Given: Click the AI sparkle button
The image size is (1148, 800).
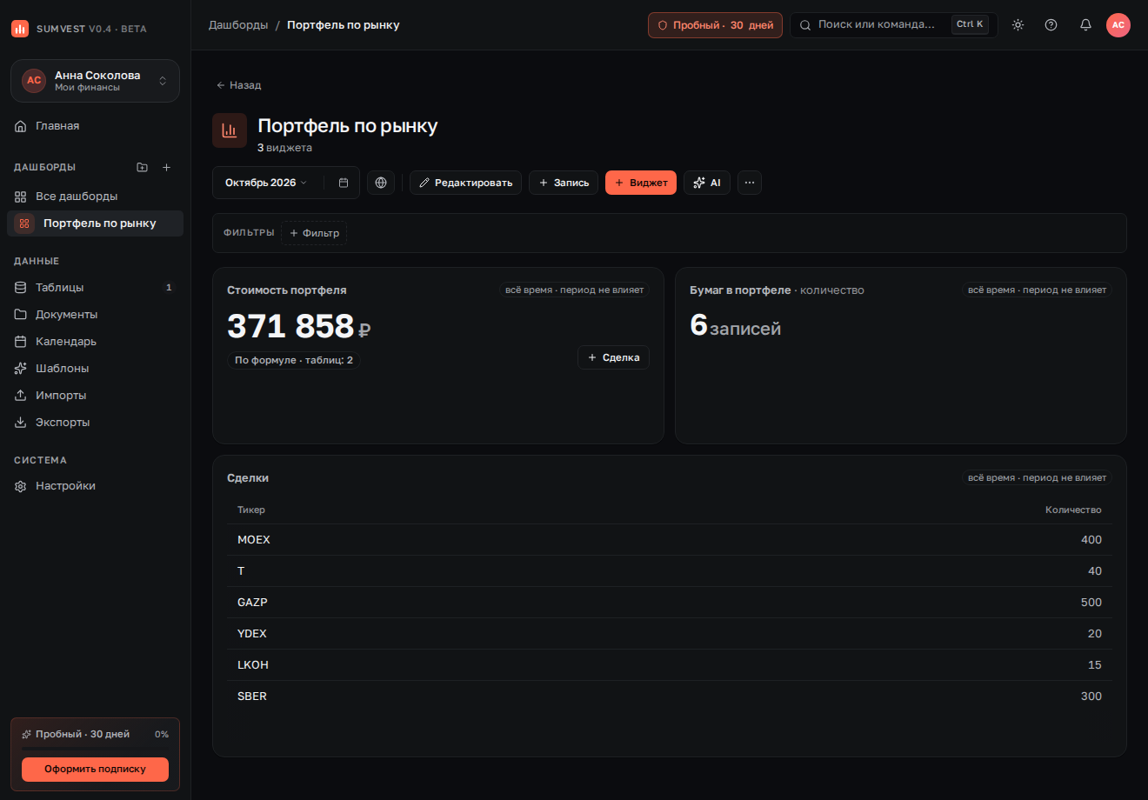Looking at the screenshot, I should [707, 183].
